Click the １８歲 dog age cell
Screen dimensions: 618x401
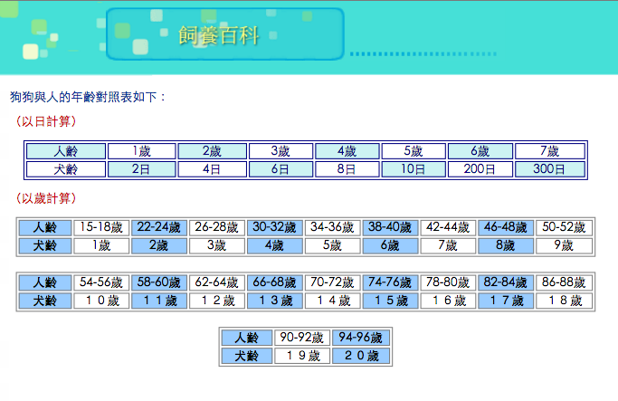pos(564,301)
